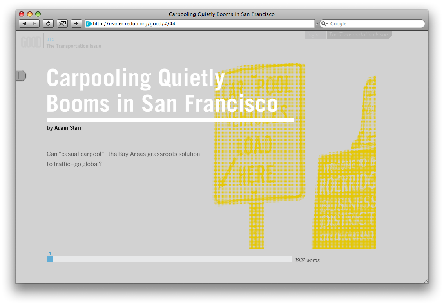
Task: Click into the Google search field
Action: click(x=372, y=24)
